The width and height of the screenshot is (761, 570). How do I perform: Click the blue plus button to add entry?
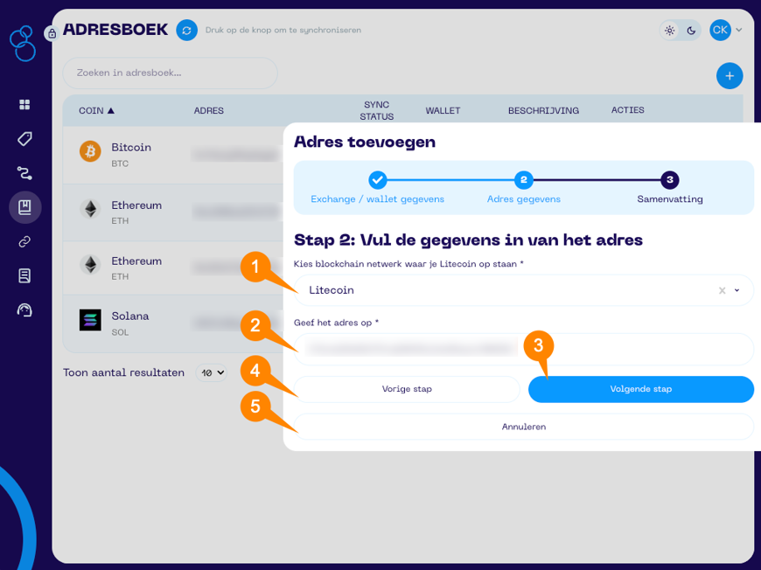click(730, 76)
